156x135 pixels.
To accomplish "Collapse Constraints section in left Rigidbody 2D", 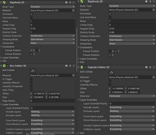I will [1, 47].
